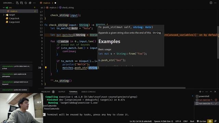Click the Copilot status bar icon

point(210,121)
